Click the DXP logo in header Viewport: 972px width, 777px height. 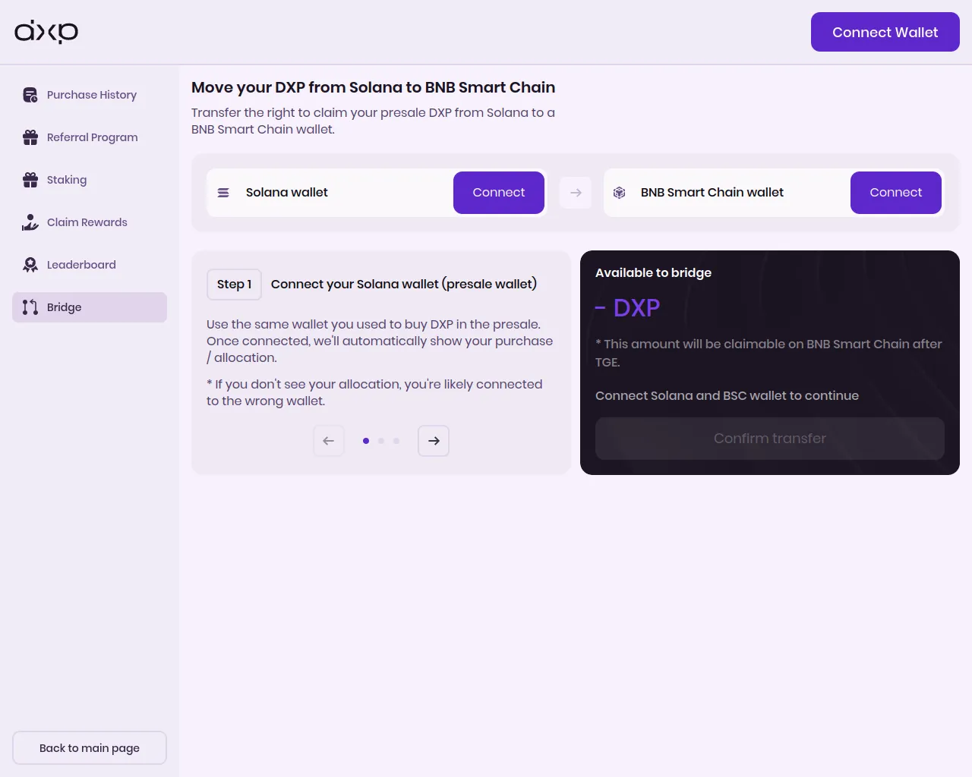[46, 32]
